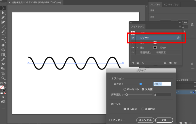The height and width of the screenshot is (124, 196).
Task: Click OK in ジグザグ dialog
Action: coord(164,120)
